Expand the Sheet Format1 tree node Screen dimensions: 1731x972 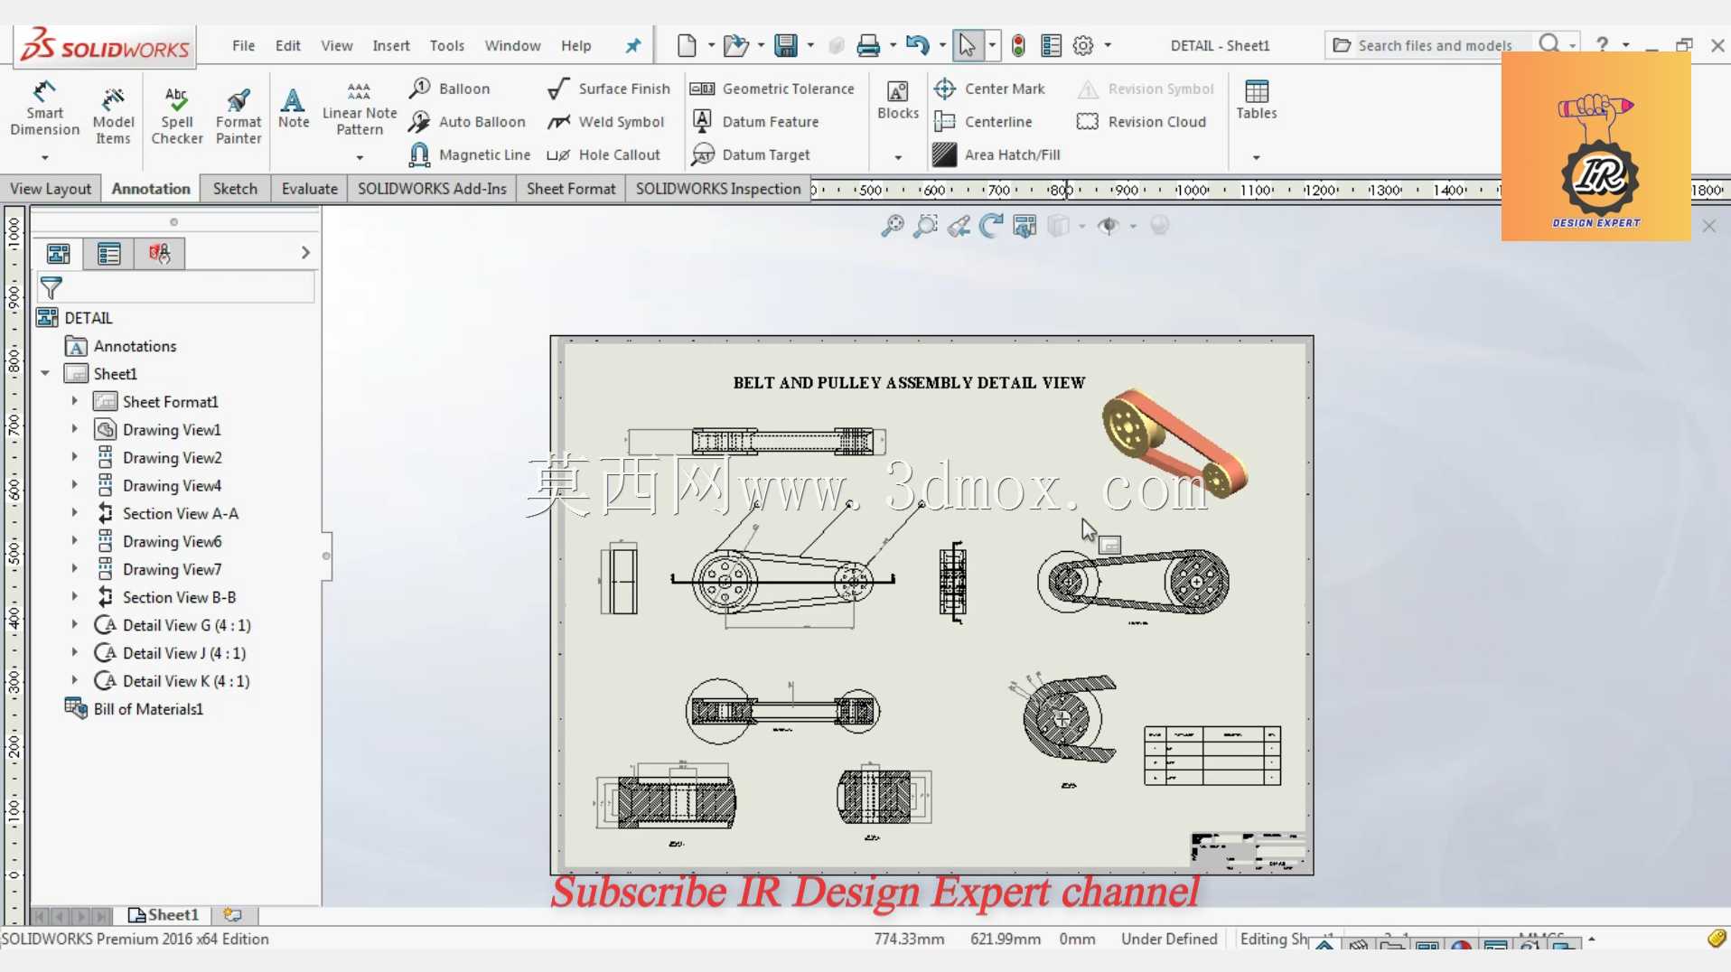[75, 401]
